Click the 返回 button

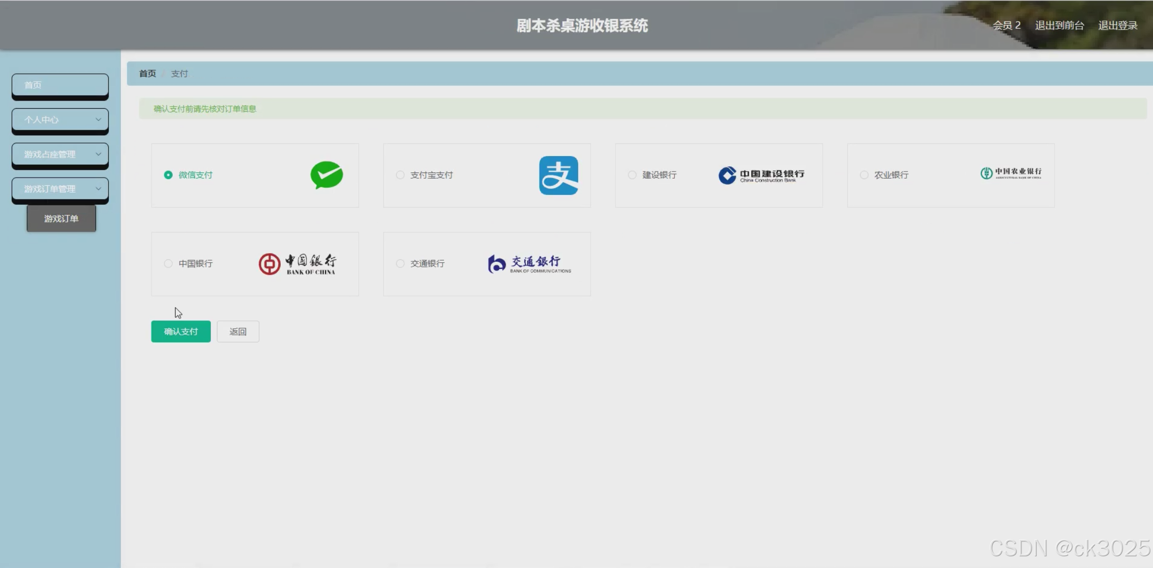pos(238,332)
